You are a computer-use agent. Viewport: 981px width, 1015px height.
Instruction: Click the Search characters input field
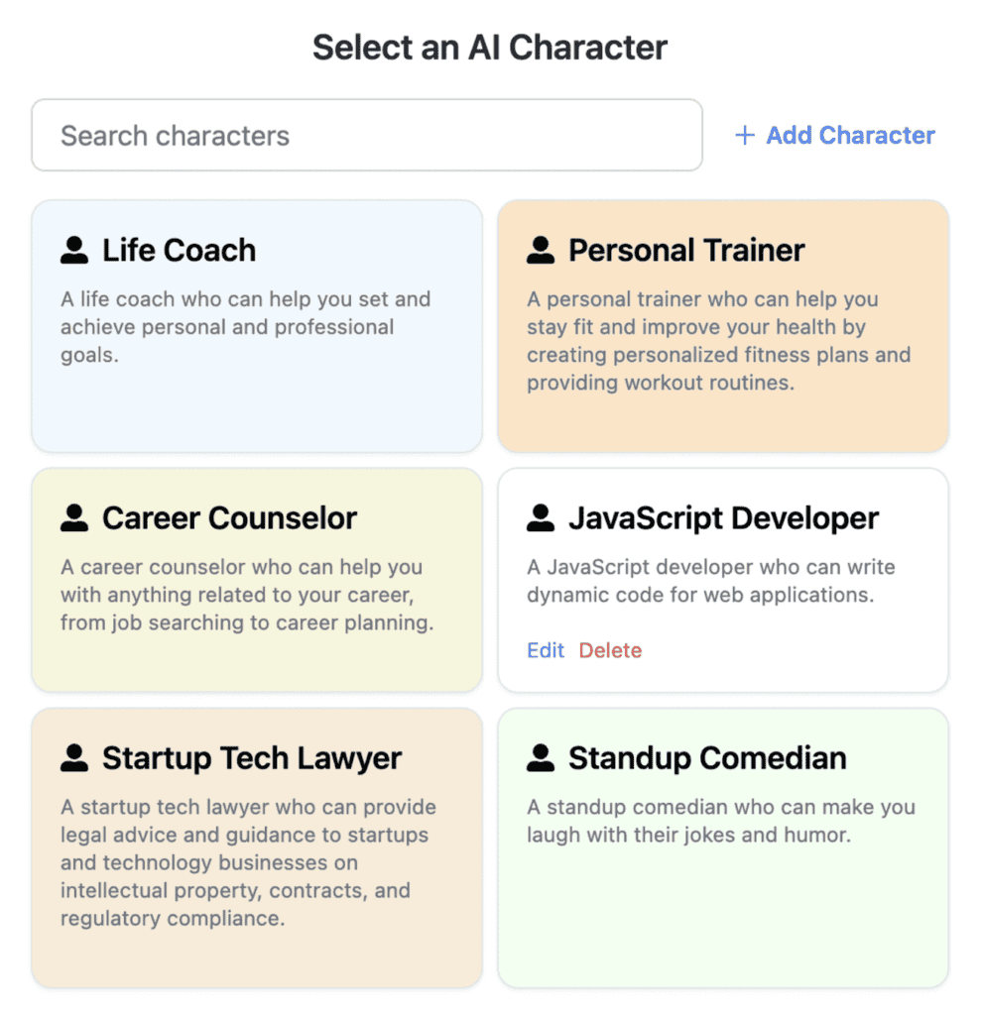pyautogui.click(x=367, y=135)
